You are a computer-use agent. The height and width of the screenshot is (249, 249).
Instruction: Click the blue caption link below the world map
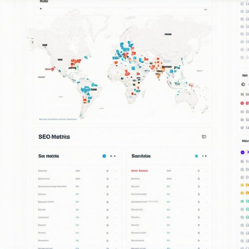click(x=58, y=119)
